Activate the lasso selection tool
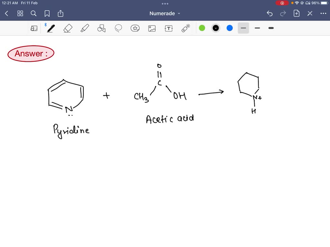This screenshot has height=247, width=330. [118, 28]
